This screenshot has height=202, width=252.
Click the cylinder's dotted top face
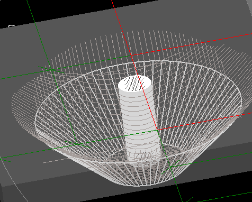pyautogui.click(x=135, y=84)
